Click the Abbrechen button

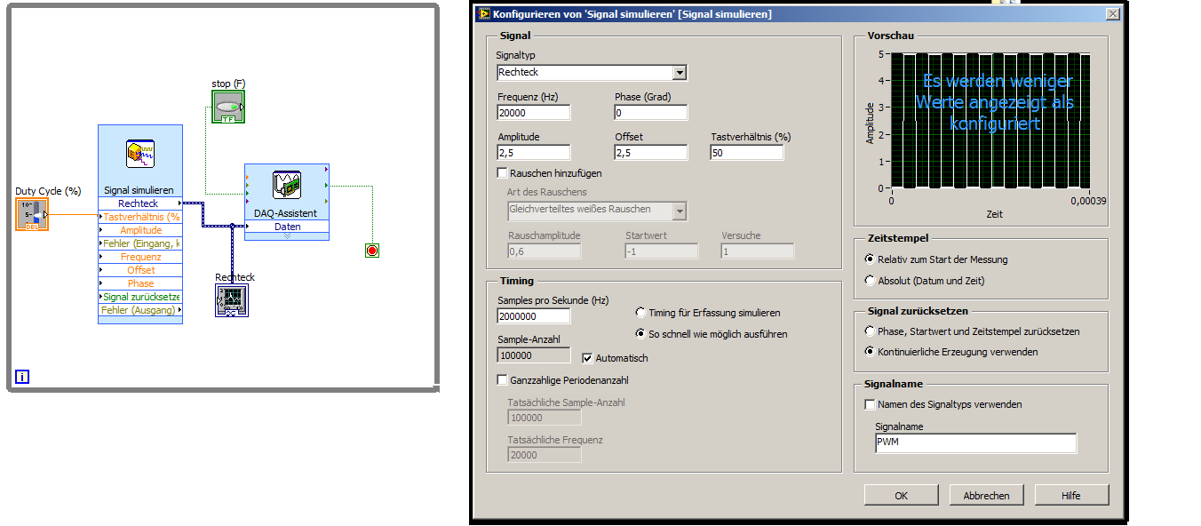coord(986,495)
